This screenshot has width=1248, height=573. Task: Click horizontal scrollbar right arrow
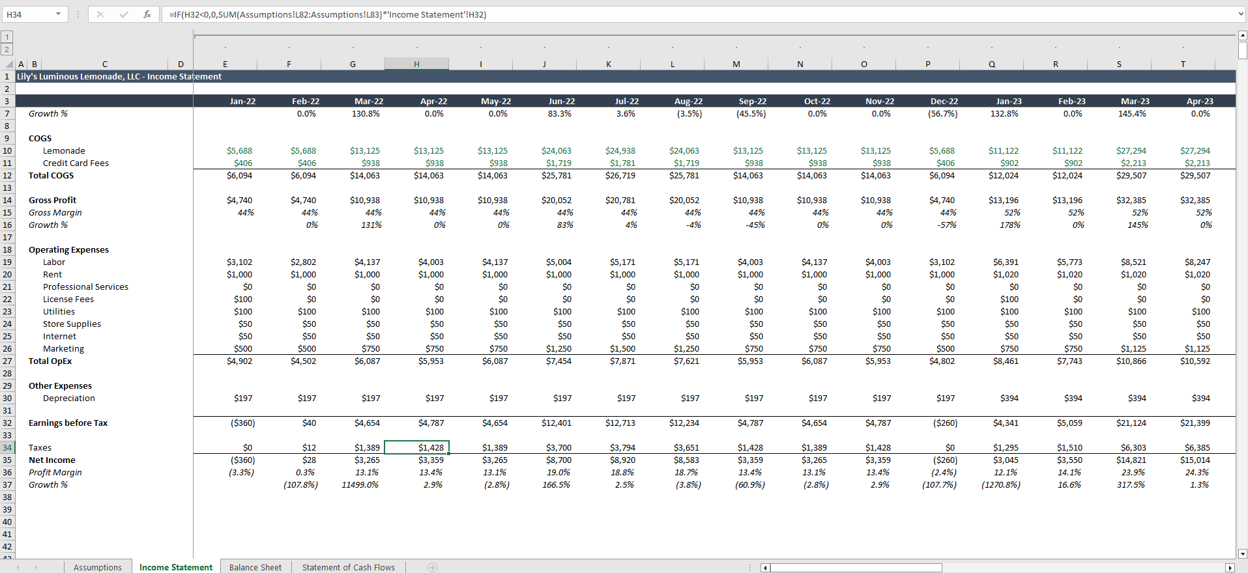1230,568
